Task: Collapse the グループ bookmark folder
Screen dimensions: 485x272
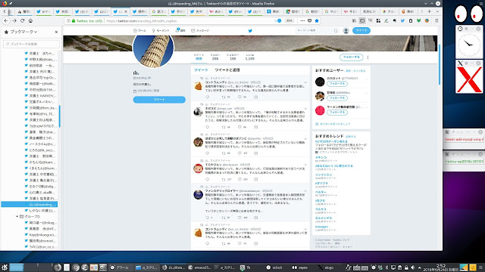Action: point(17,217)
